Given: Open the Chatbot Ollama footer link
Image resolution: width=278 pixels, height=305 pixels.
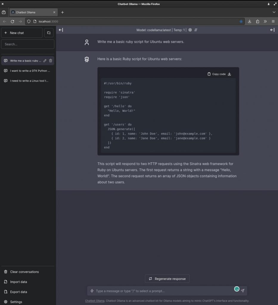Looking at the screenshot, I should (95, 301).
